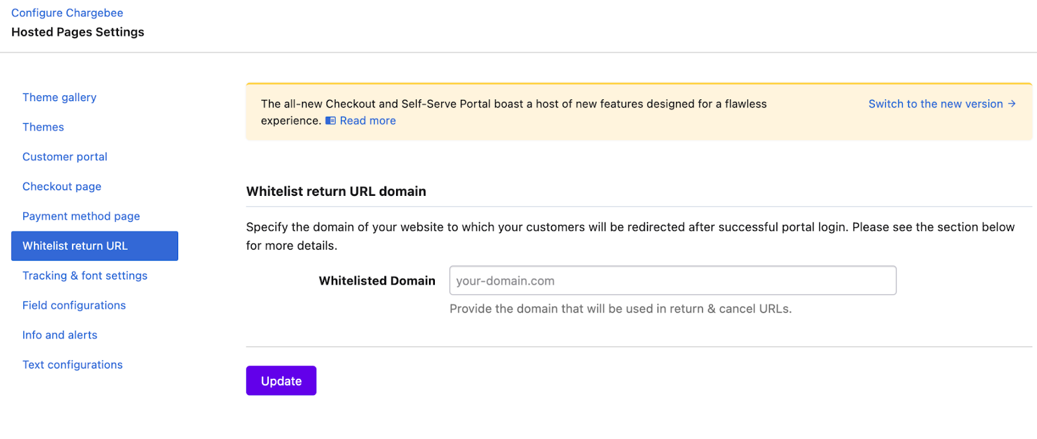Open the Theme gallery section
Image resolution: width=1037 pixels, height=439 pixels.
tap(60, 97)
